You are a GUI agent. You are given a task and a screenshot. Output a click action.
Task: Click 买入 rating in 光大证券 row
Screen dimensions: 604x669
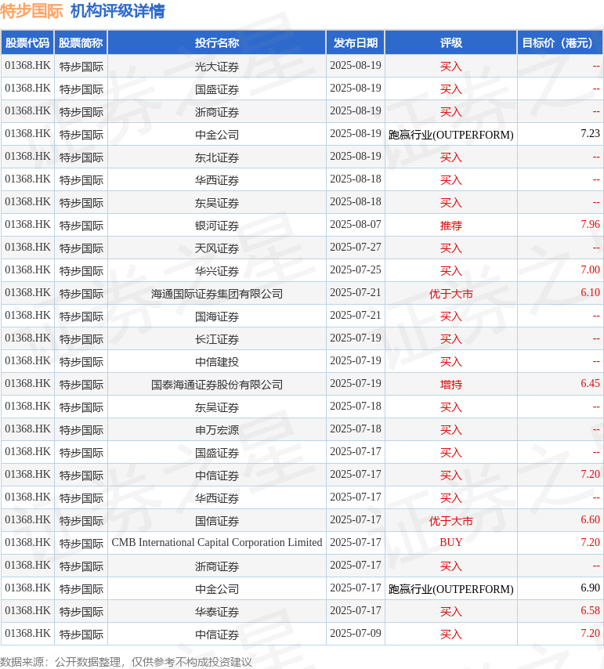(451, 67)
